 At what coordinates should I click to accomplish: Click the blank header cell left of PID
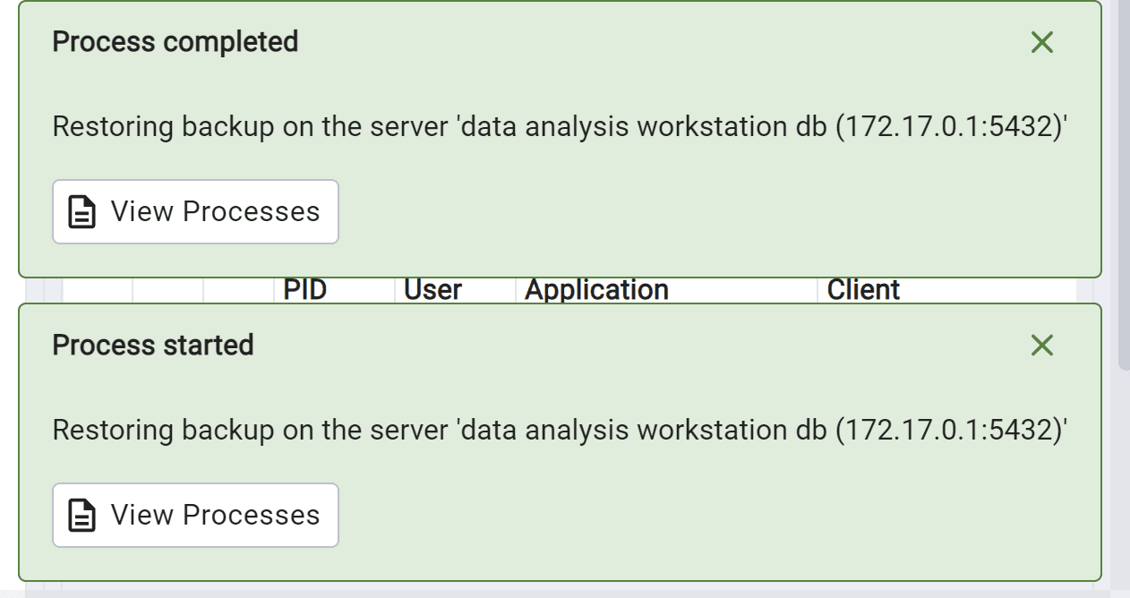pyautogui.click(x=239, y=290)
